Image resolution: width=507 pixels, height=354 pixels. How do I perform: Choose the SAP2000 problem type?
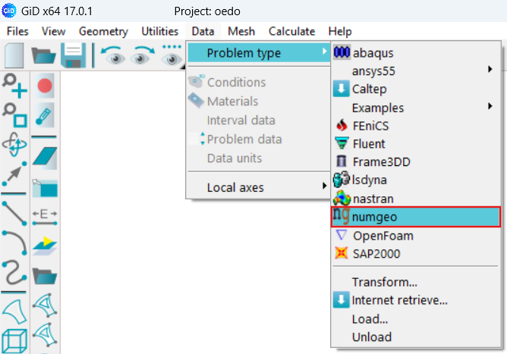pos(416,254)
